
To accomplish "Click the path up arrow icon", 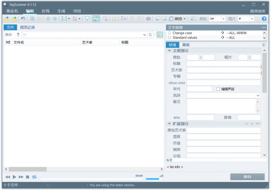I will [x=18, y=35].
